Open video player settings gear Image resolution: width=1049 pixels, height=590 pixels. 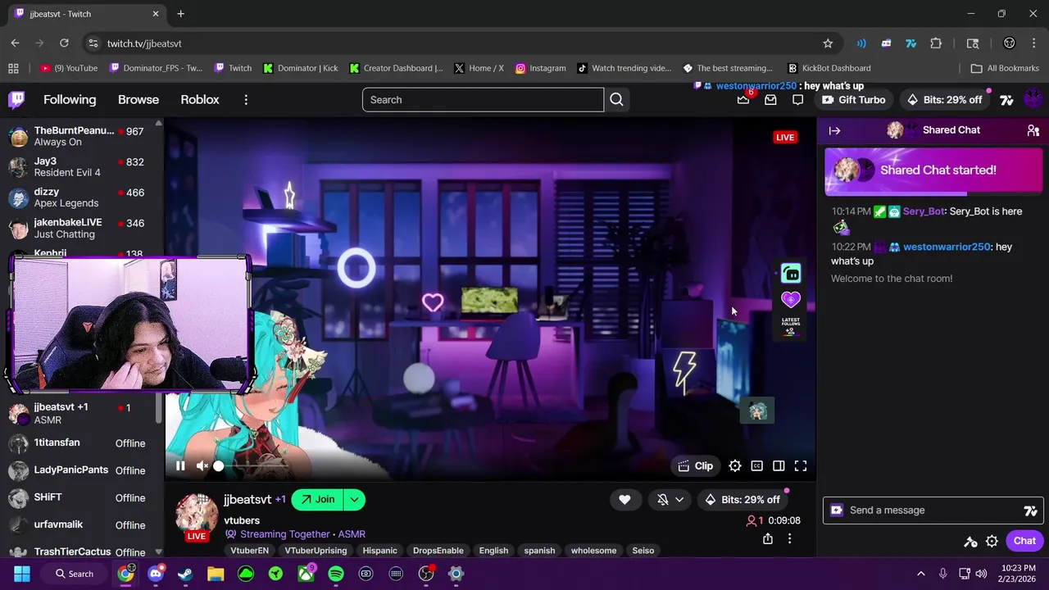[x=735, y=466]
